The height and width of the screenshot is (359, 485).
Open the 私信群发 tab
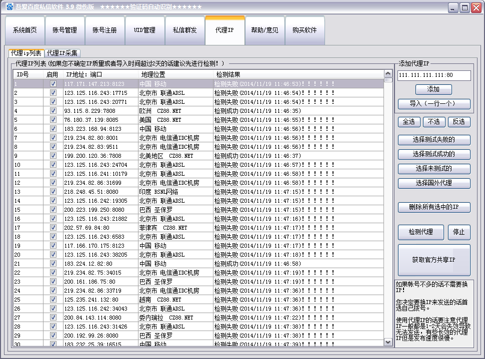184,30
